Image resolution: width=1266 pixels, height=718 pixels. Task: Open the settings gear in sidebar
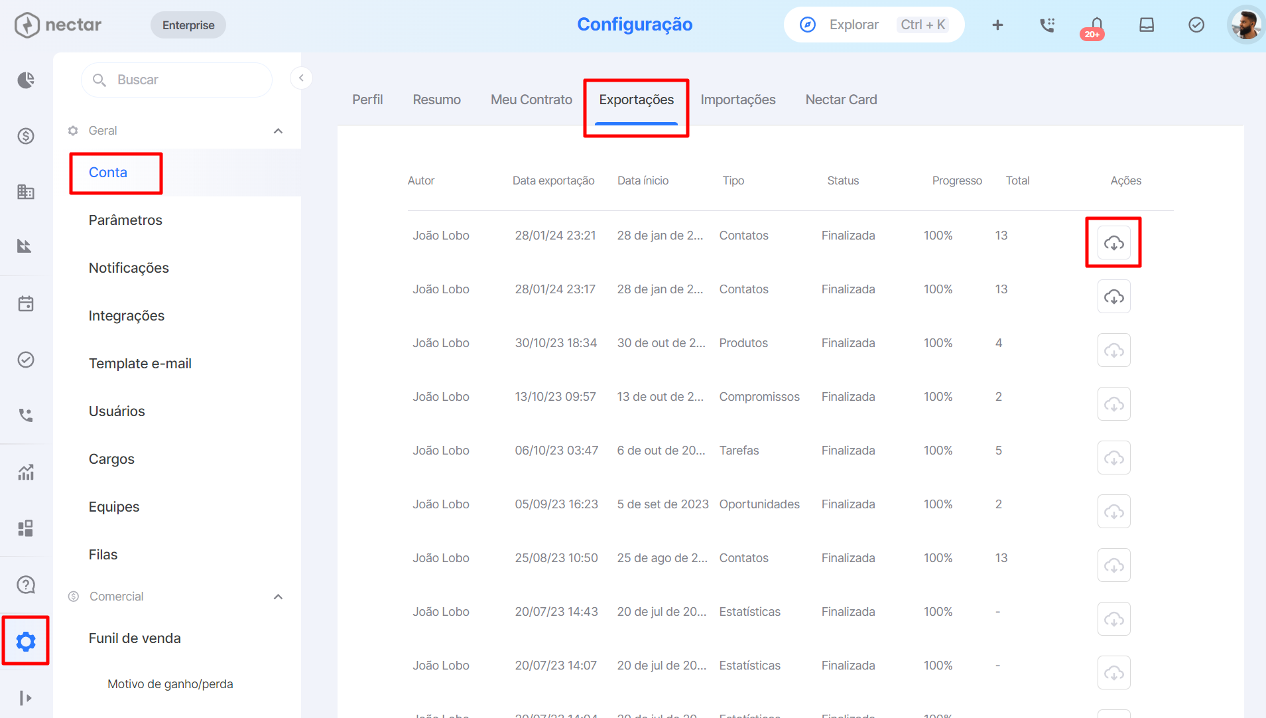26,641
